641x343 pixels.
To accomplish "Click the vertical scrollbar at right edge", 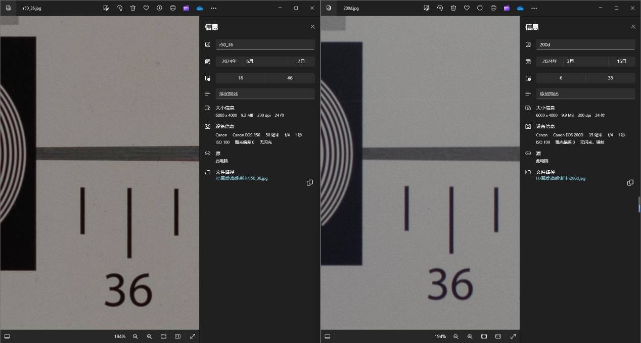I will 639,205.
